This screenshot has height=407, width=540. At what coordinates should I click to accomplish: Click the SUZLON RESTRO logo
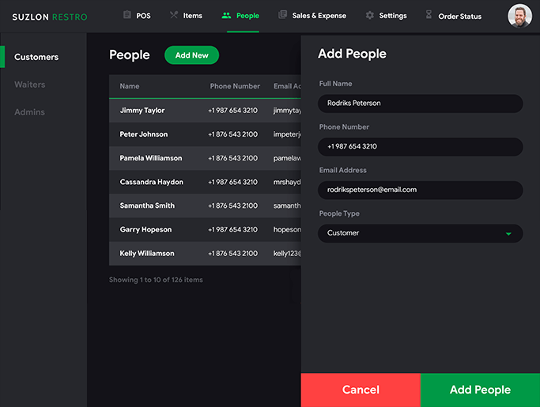(50, 17)
